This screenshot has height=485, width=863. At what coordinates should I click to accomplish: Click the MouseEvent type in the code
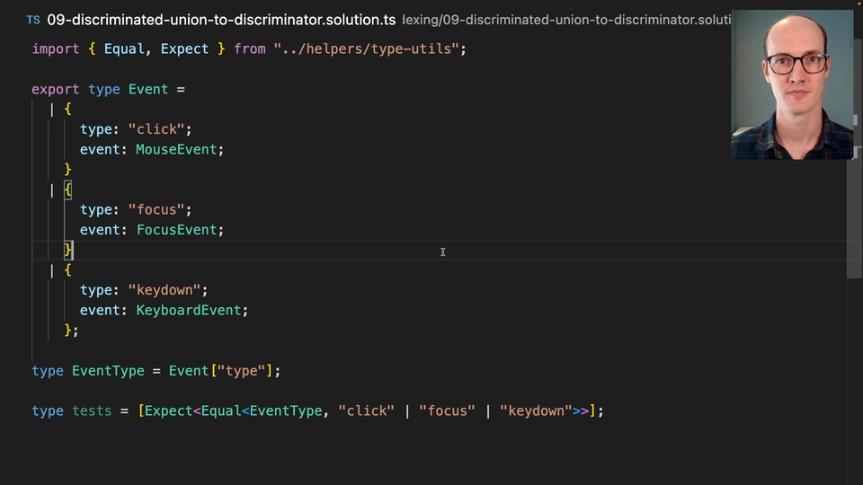click(x=176, y=149)
